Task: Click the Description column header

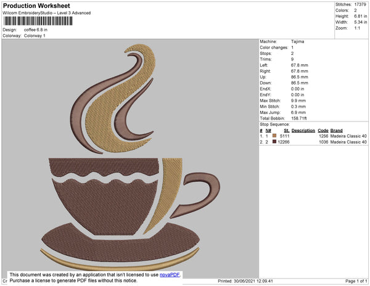Action: (303, 131)
